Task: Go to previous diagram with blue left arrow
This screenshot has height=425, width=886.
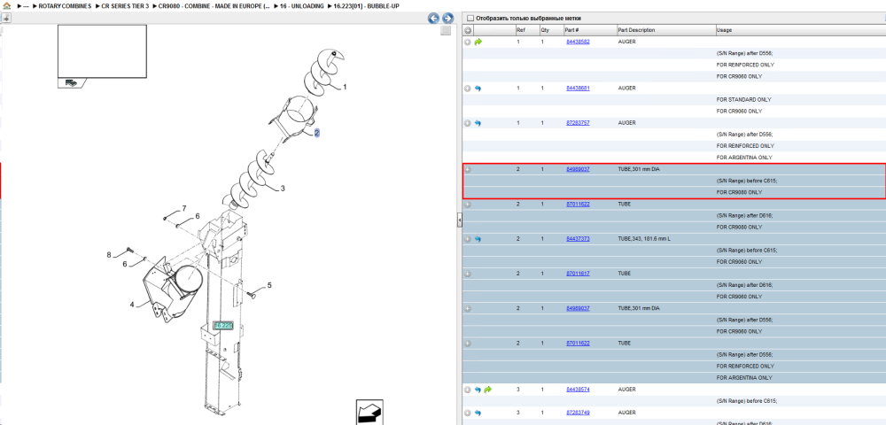Action: (x=433, y=18)
